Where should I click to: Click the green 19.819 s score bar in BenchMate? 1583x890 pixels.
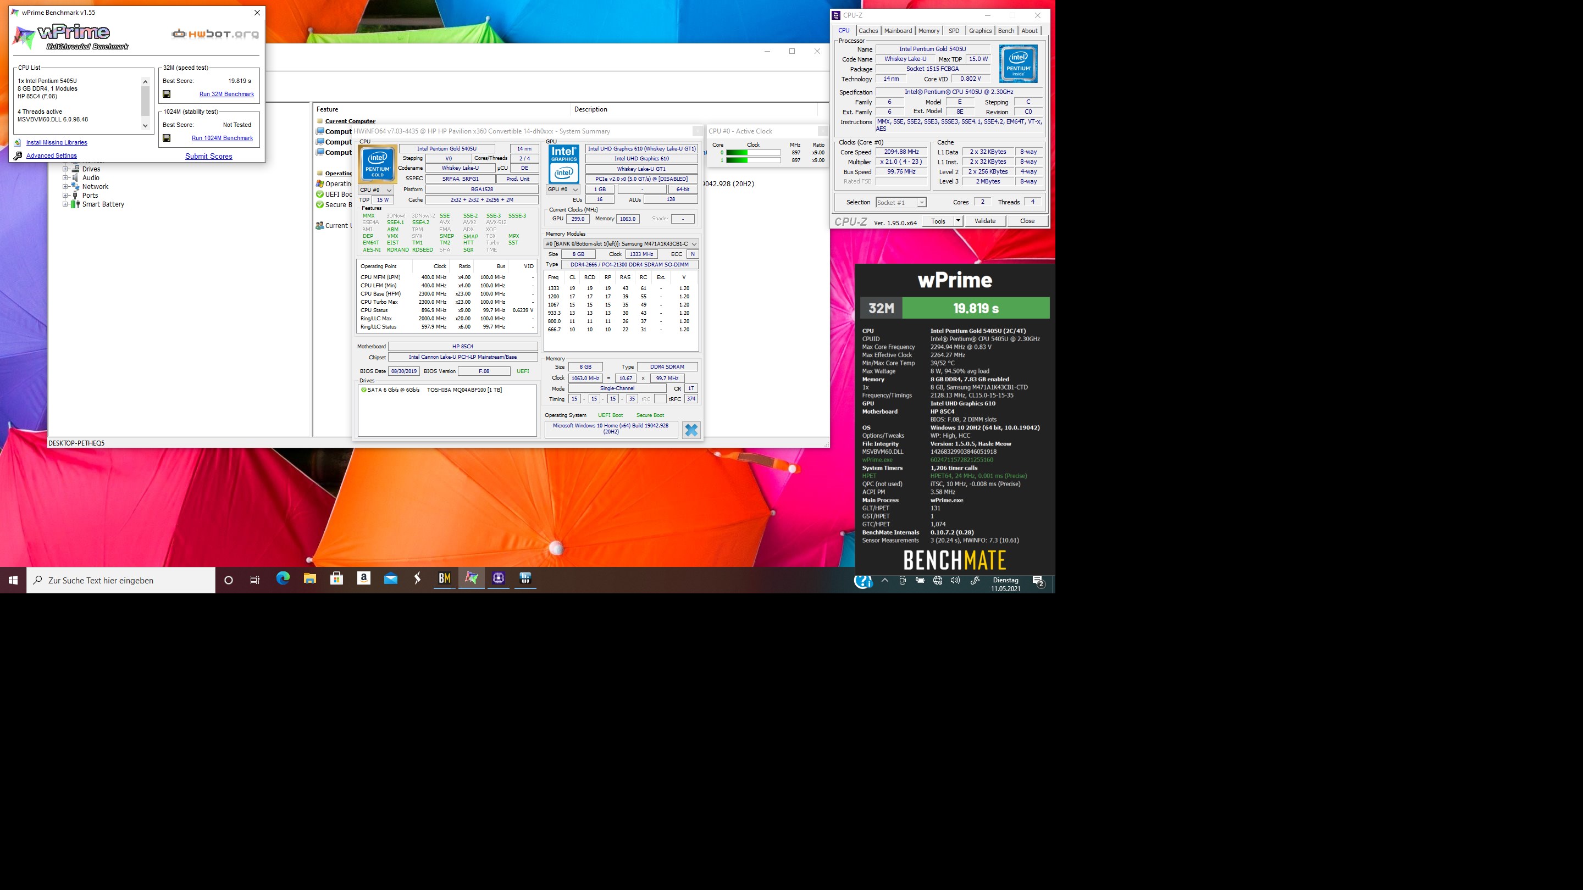976,308
